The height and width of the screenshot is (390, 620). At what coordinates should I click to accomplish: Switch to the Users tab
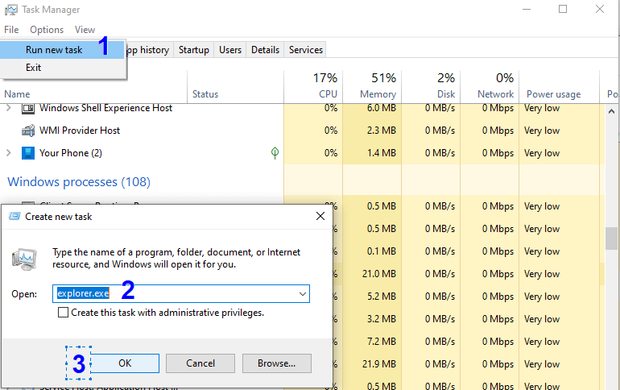coord(230,50)
